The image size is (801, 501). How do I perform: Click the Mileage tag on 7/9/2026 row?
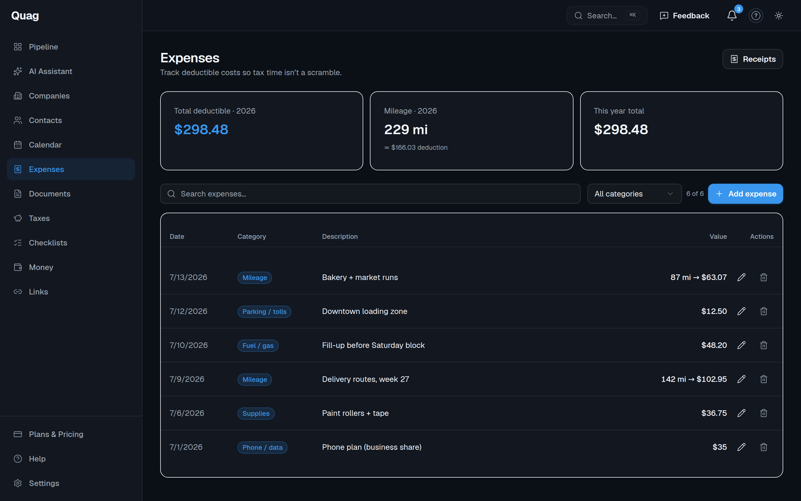pos(254,379)
